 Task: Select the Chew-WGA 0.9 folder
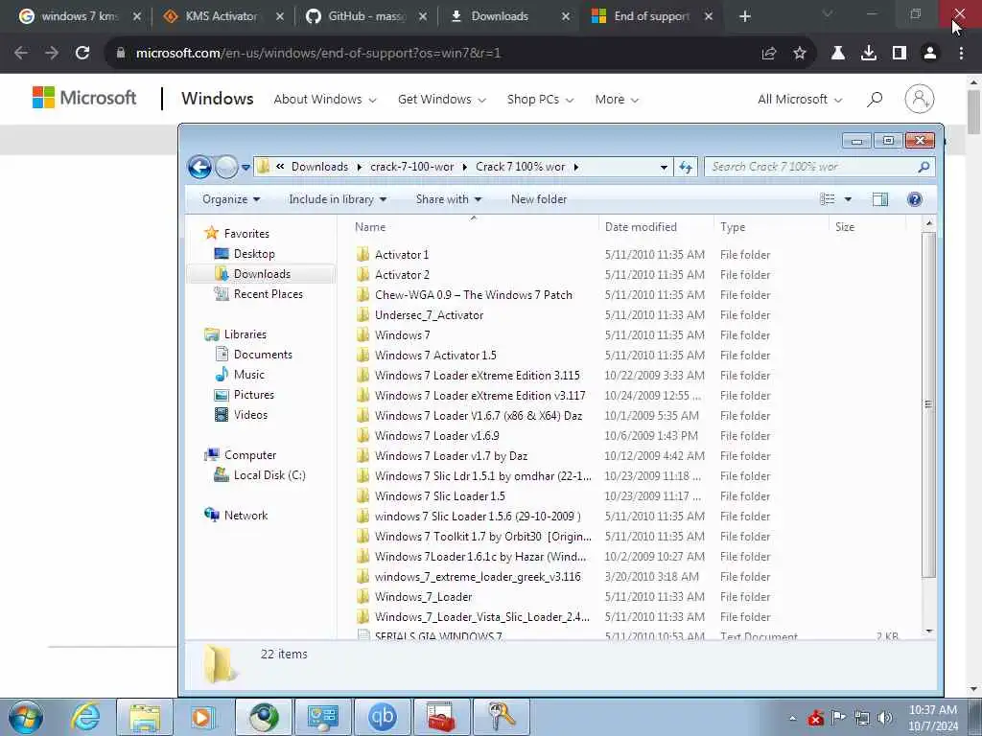click(474, 295)
